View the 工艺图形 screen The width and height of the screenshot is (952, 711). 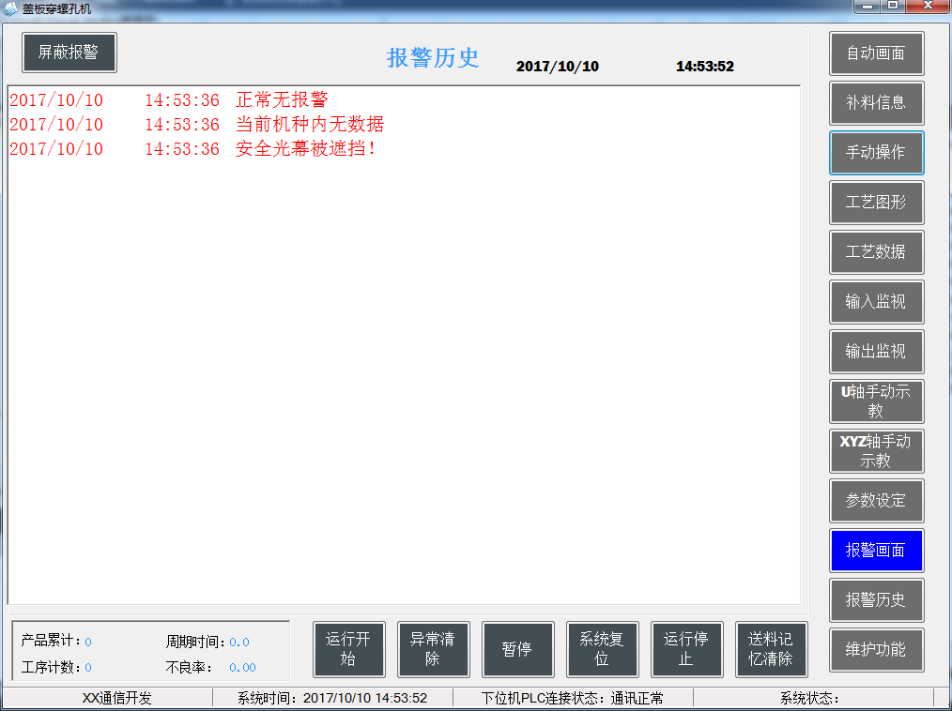(876, 203)
